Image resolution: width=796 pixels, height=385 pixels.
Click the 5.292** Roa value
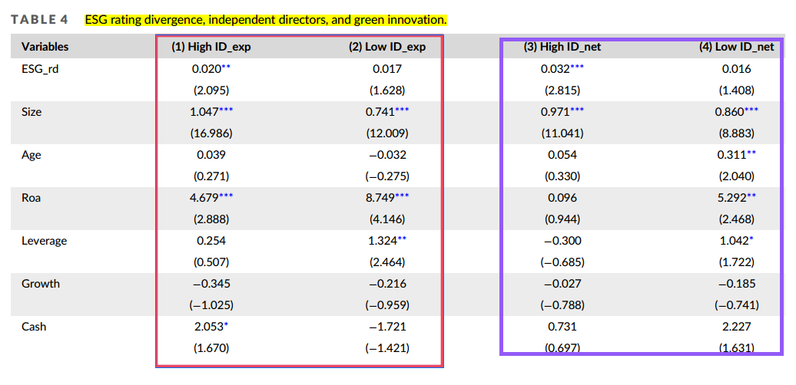[737, 198]
